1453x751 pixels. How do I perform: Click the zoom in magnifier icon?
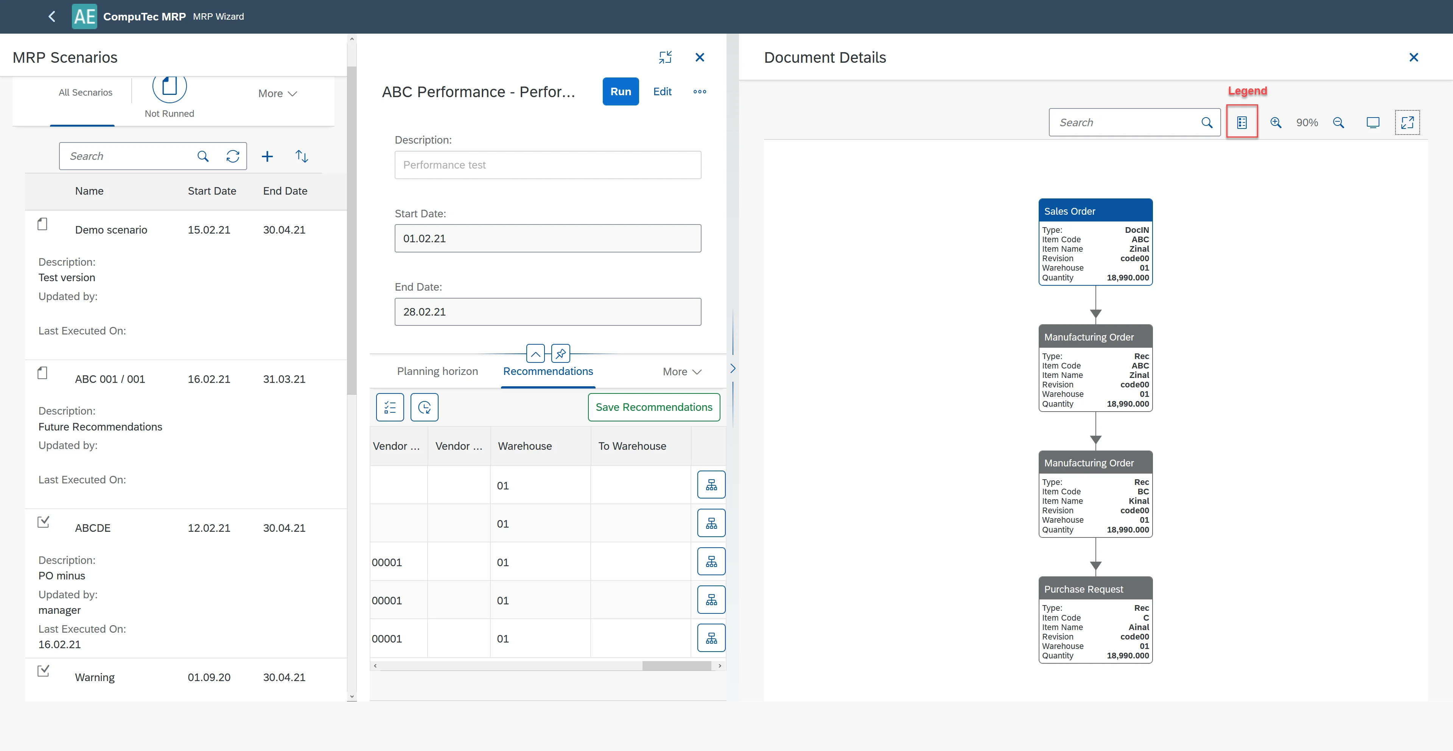pyautogui.click(x=1275, y=122)
